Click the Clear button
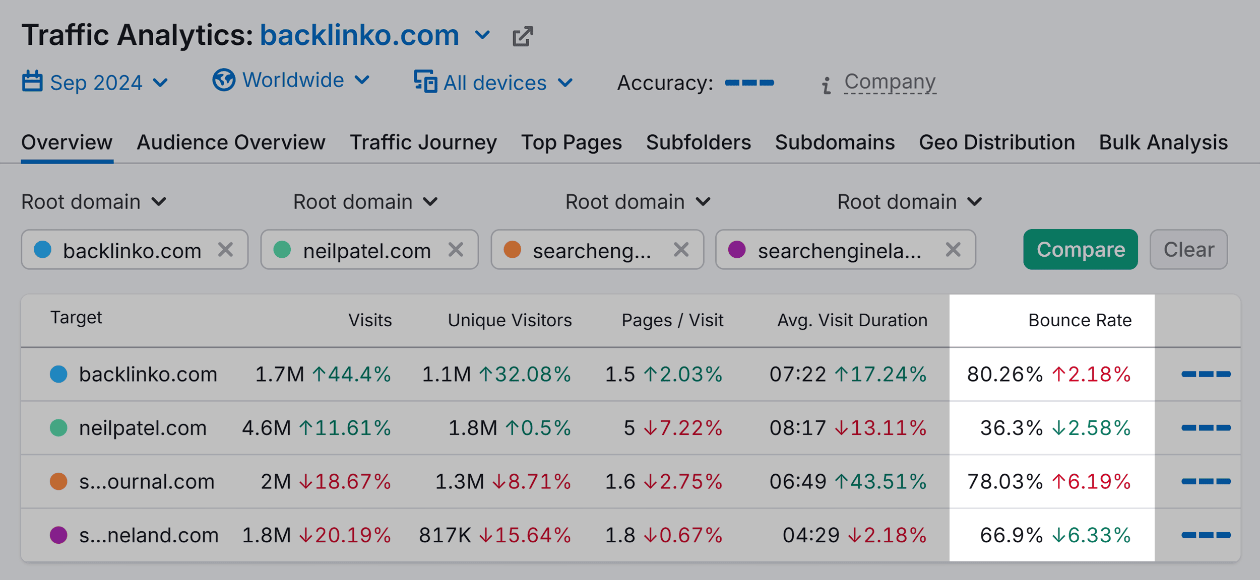The image size is (1260, 580). tap(1189, 249)
